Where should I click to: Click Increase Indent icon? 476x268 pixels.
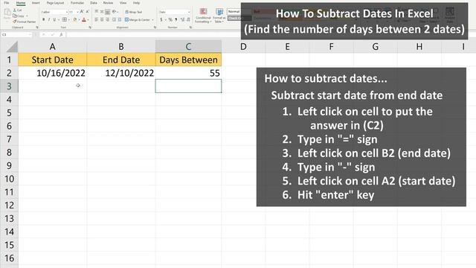[x=120, y=20]
